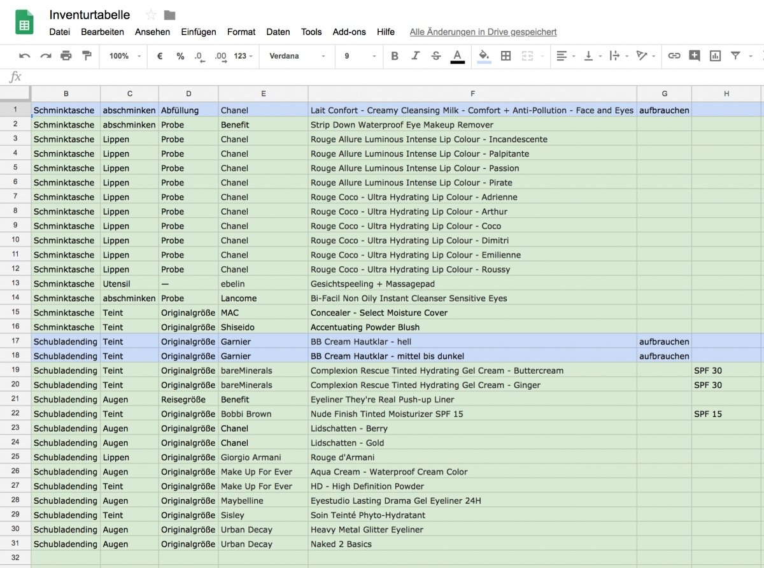
Task: Click the Merge cells icon
Action: 527,56
